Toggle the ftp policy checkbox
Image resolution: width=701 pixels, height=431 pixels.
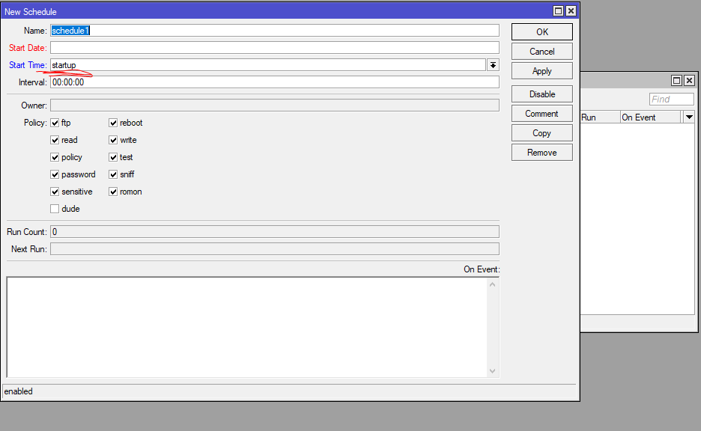[55, 123]
